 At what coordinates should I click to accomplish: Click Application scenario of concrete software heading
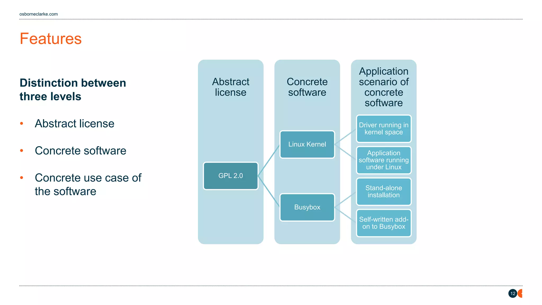(383, 87)
